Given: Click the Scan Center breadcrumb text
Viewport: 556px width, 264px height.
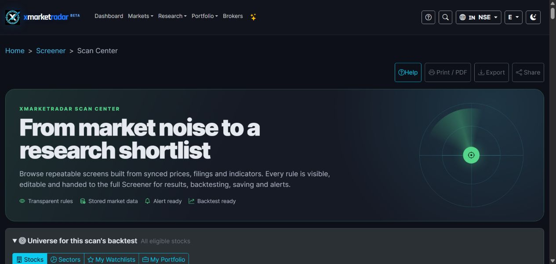Looking at the screenshot, I should click(x=98, y=51).
